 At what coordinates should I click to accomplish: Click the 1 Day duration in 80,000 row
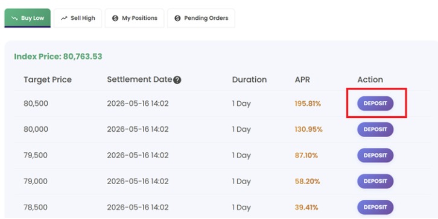pos(241,129)
